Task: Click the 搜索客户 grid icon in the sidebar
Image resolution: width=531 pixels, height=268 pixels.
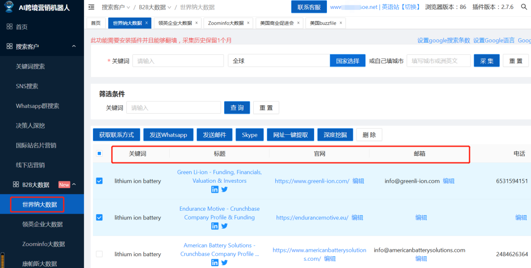Action: [9, 46]
